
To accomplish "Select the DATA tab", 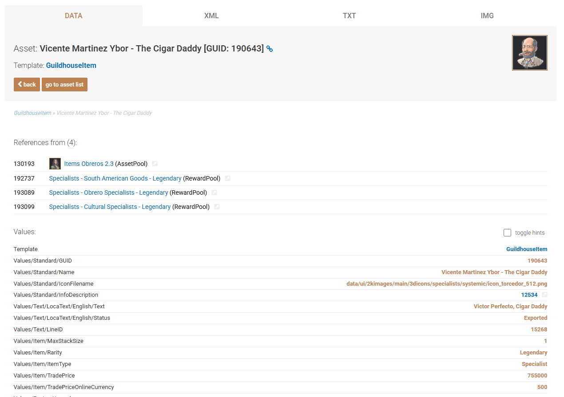I will coord(74,16).
